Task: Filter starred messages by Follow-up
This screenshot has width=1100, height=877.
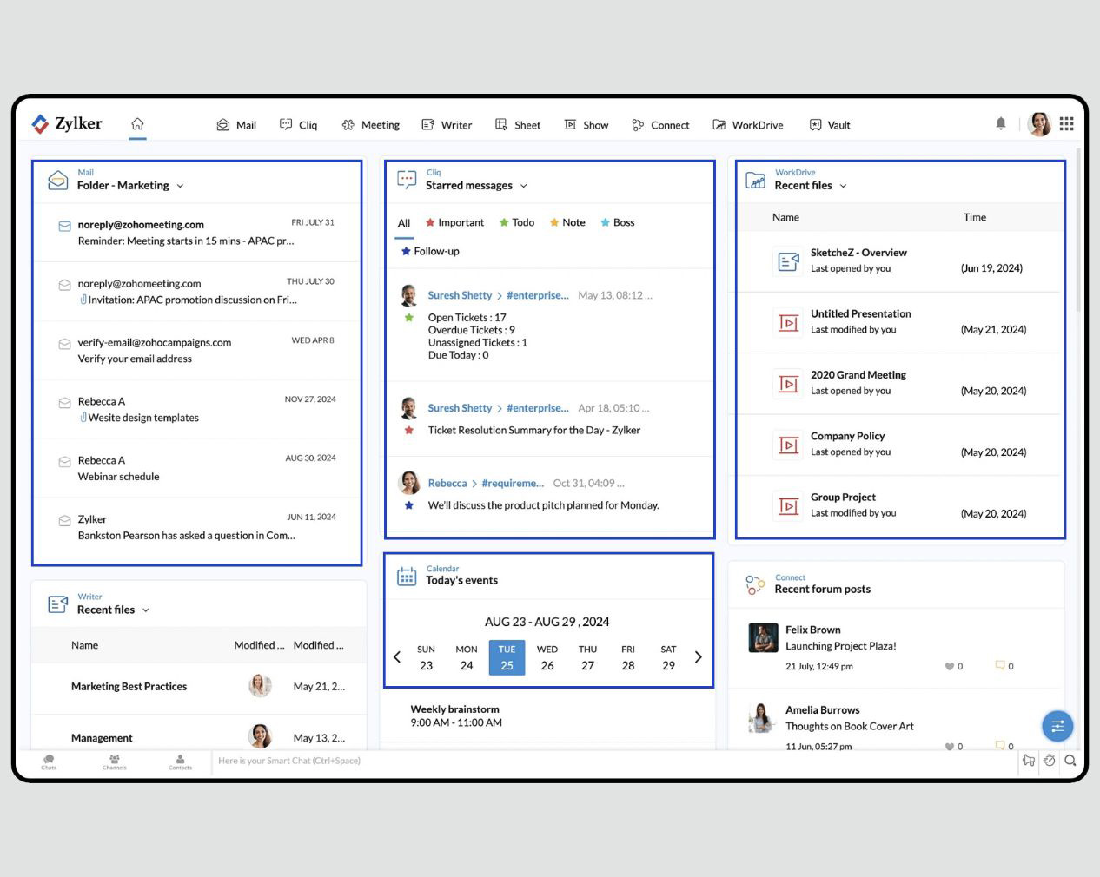Action: click(430, 251)
